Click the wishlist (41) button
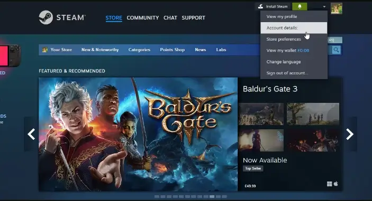 335,40
